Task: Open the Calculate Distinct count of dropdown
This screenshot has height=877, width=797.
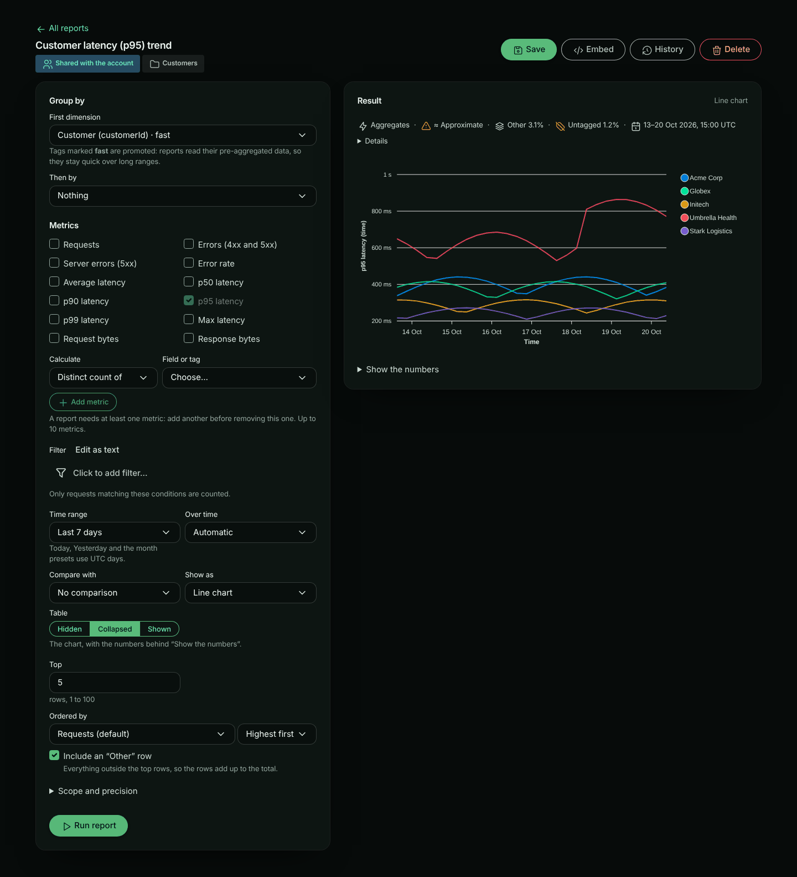Action: pyautogui.click(x=103, y=378)
